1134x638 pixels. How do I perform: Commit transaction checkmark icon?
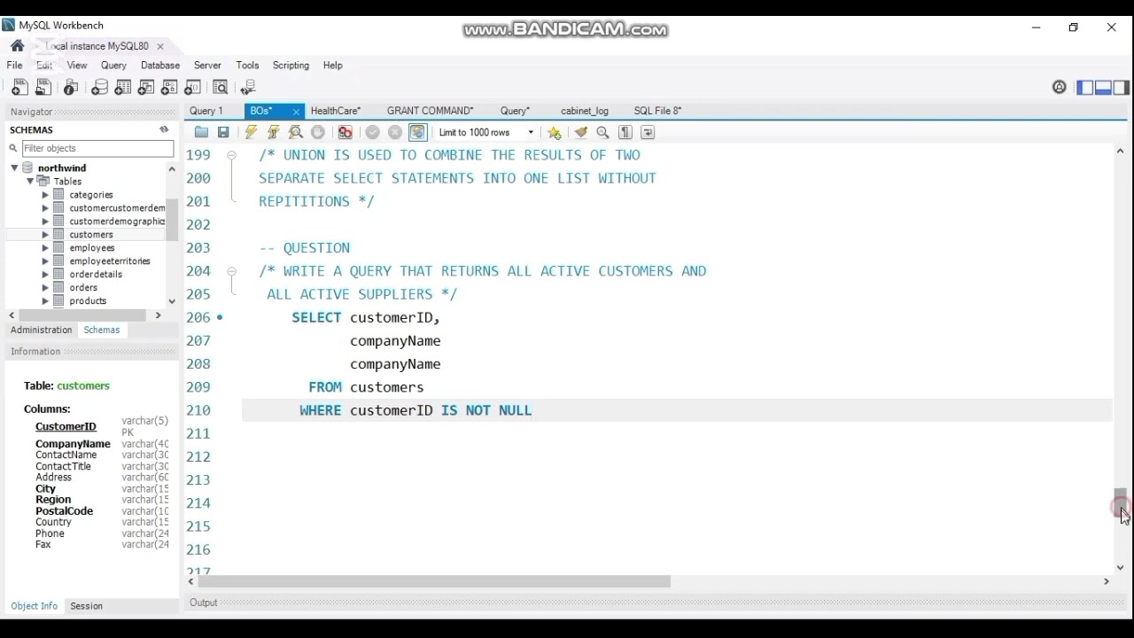coord(373,132)
